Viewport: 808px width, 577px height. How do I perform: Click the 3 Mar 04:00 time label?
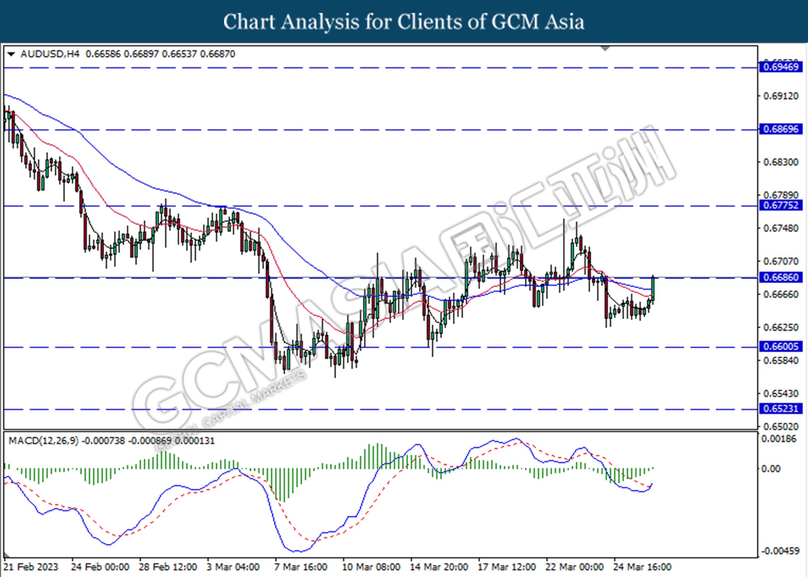[x=233, y=567]
